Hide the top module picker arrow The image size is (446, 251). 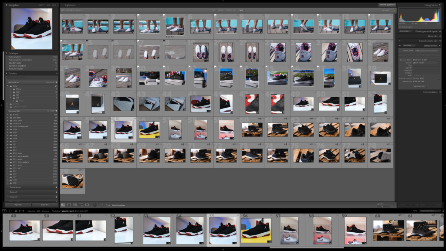click(x=223, y=1)
